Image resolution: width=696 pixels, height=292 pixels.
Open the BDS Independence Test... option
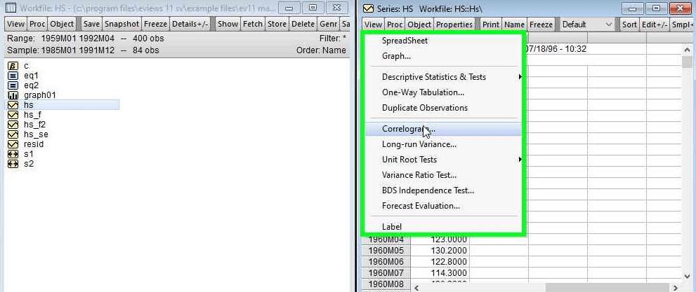tap(427, 190)
